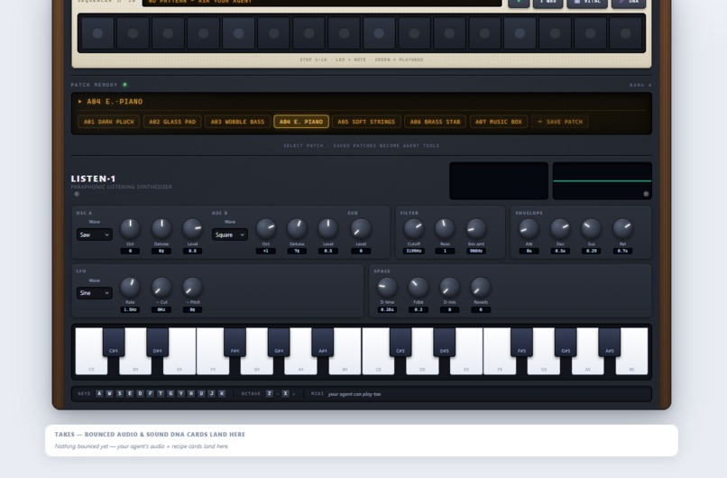Select patch A04 E. PIANO
Screen dimensions: 727x478
coord(301,122)
